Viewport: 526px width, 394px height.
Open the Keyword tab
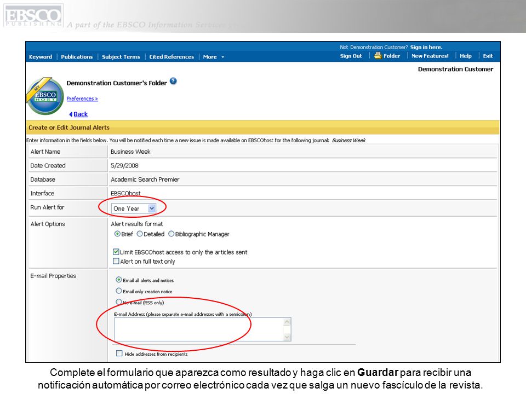click(40, 57)
